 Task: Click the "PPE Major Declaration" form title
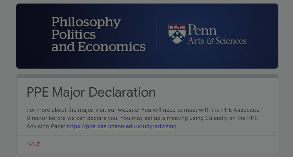tap(91, 92)
